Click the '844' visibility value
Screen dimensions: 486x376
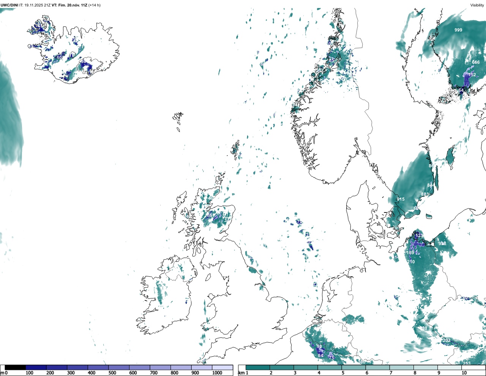(431, 186)
